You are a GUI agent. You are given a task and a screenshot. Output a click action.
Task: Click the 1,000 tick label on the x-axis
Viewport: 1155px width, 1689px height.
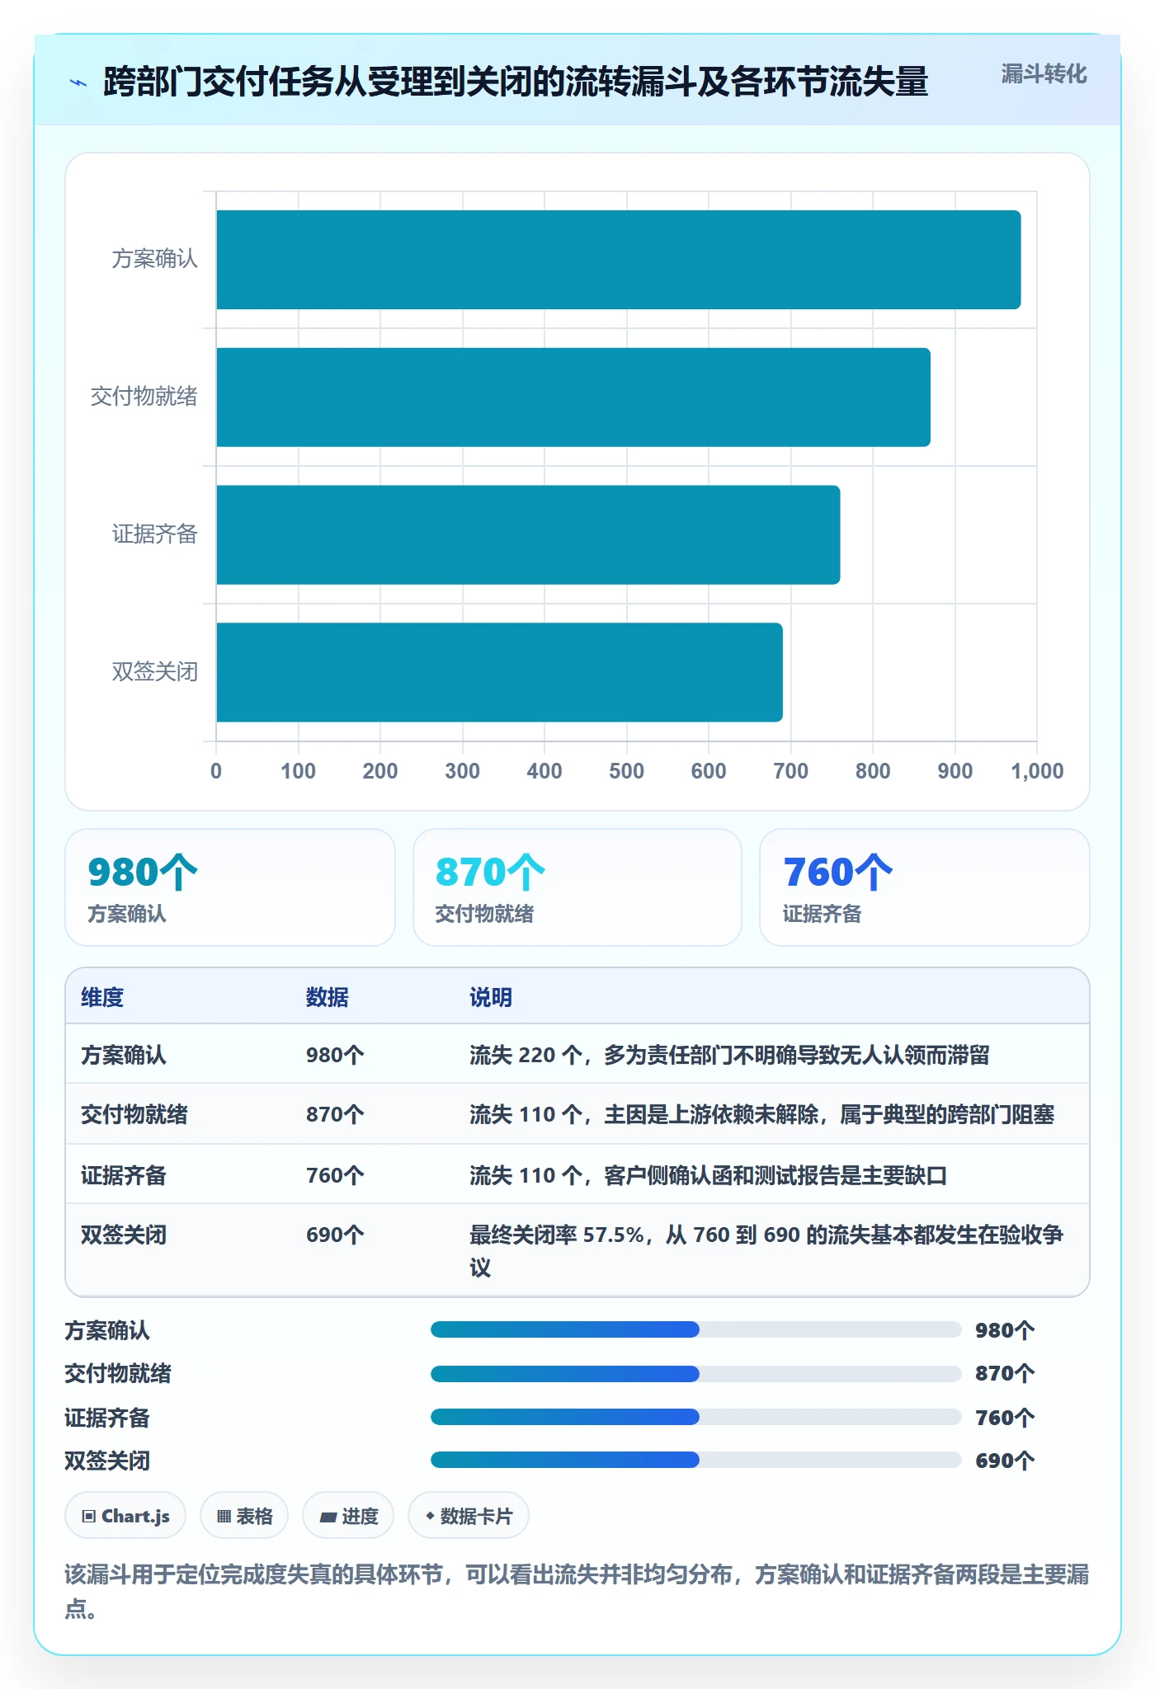click(x=1037, y=771)
